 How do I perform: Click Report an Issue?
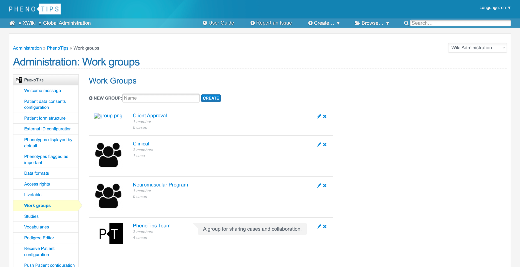coord(271,23)
